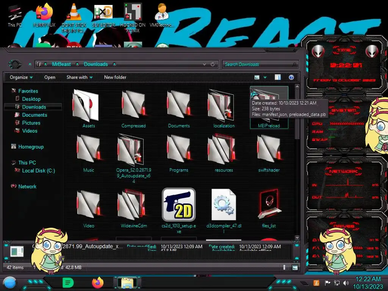Open the VM0Technic desktop shortcut
This screenshot has height=291, width=388.
[x=162, y=15]
